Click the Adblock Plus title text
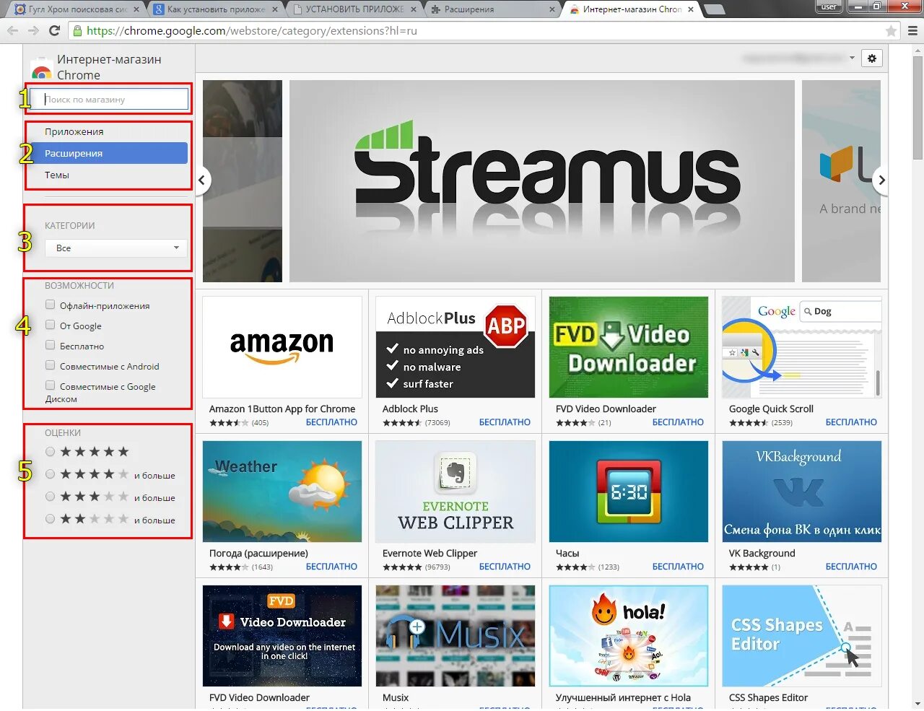924x711 pixels. tap(410, 409)
